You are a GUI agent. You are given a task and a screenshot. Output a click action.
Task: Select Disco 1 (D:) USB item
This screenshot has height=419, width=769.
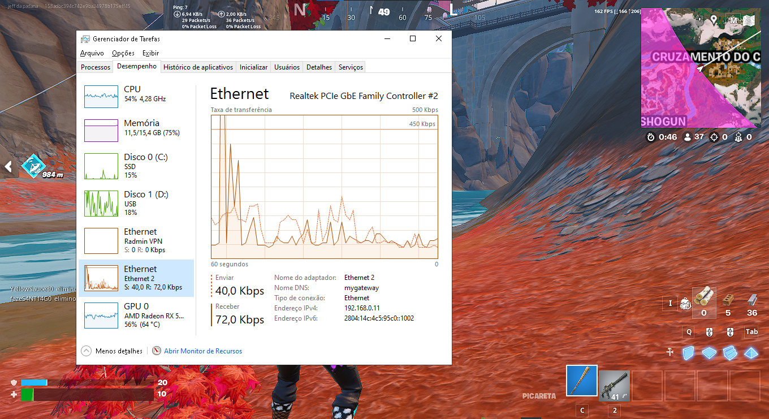click(136, 204)
